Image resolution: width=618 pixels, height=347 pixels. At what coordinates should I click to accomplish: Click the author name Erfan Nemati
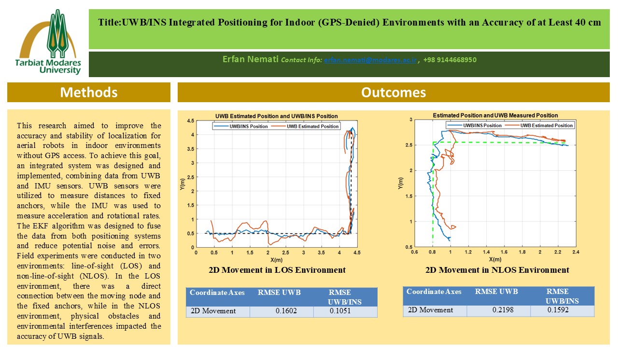pos(251,60)
